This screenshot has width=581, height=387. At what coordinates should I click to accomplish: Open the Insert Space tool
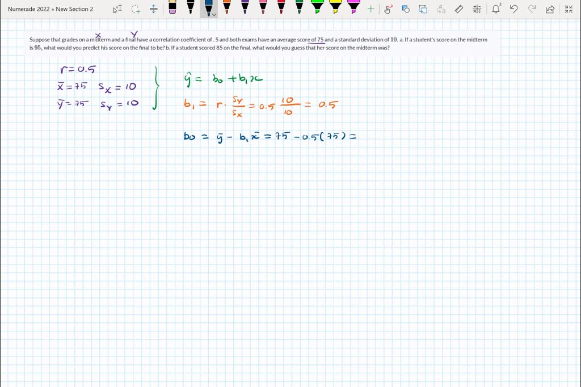pos(154,9)
